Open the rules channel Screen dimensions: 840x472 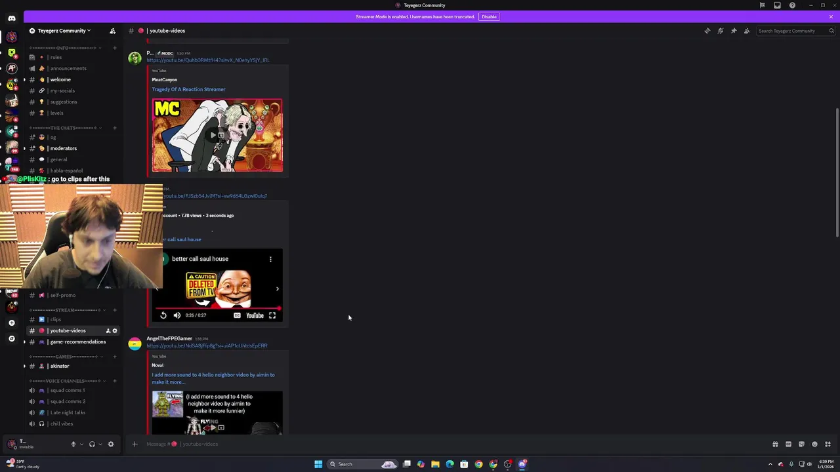click(72, 57)
